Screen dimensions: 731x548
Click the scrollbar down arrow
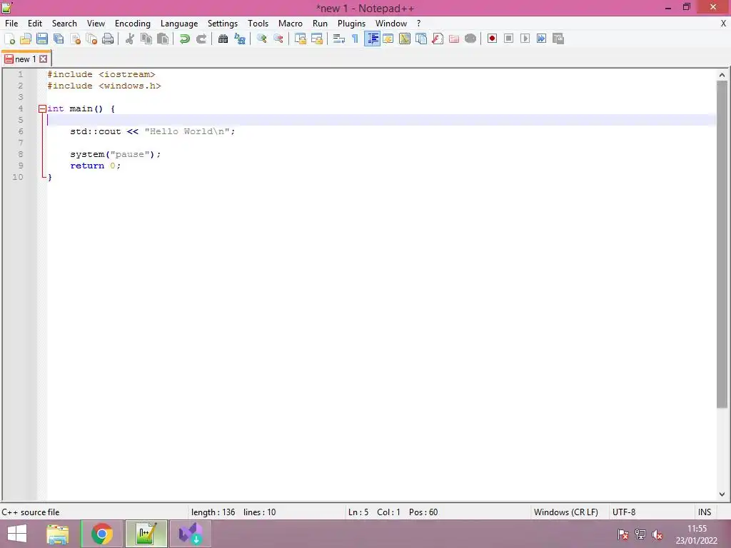(722, 494)
